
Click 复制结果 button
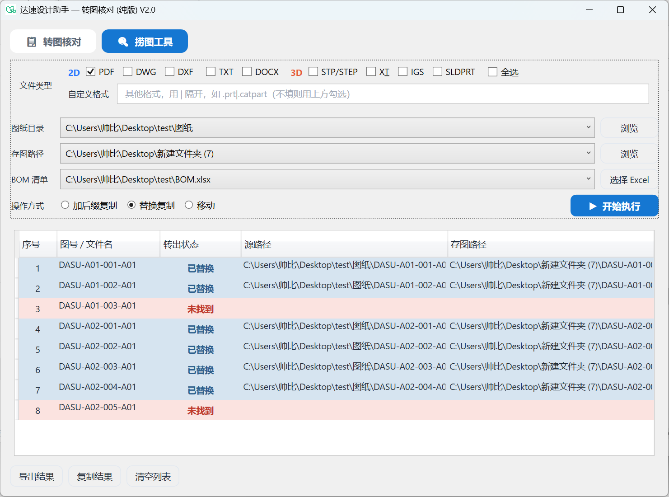click(x=95, y=476)
